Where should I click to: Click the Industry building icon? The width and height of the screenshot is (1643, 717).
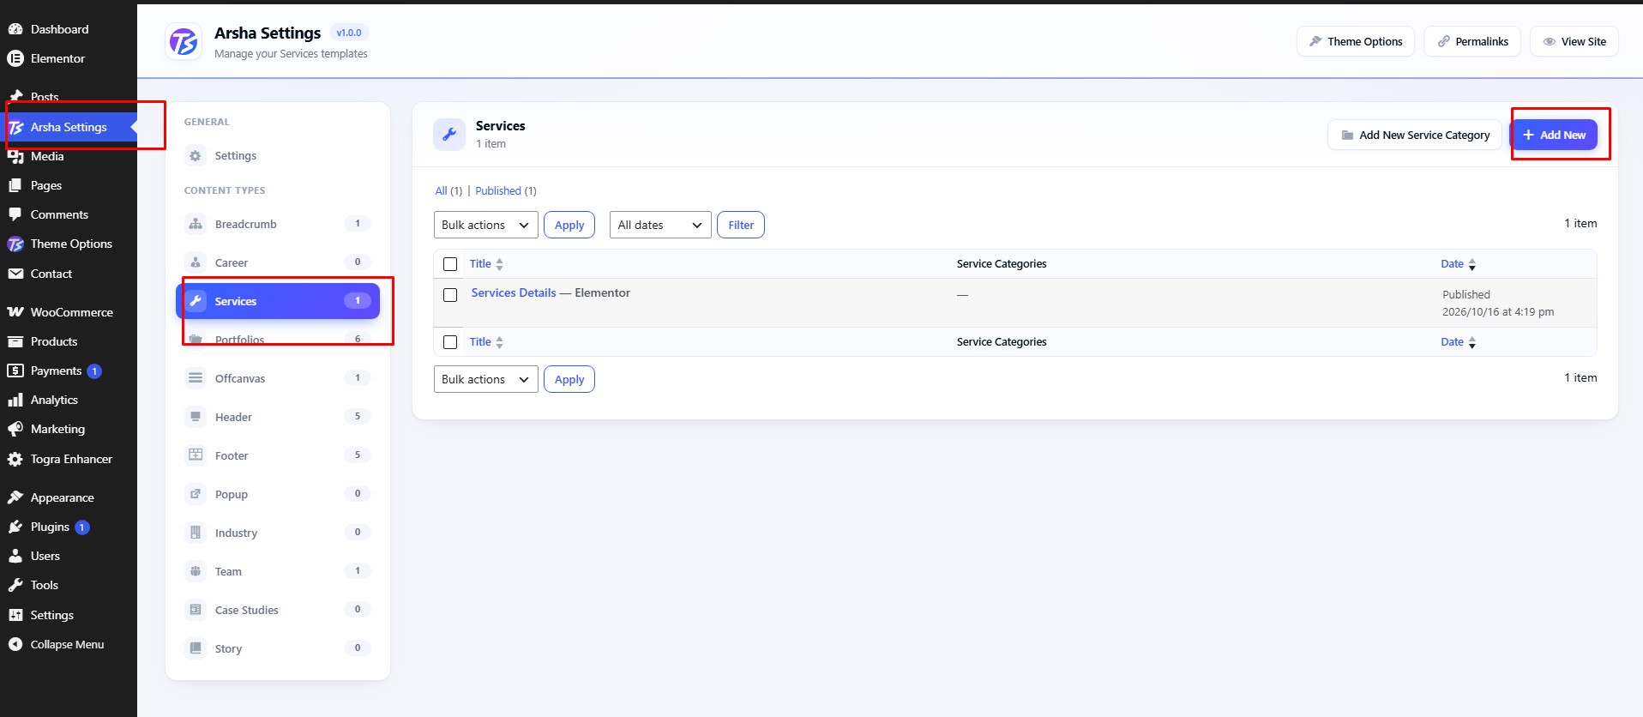pyautogui.click(x=196, y=533)
